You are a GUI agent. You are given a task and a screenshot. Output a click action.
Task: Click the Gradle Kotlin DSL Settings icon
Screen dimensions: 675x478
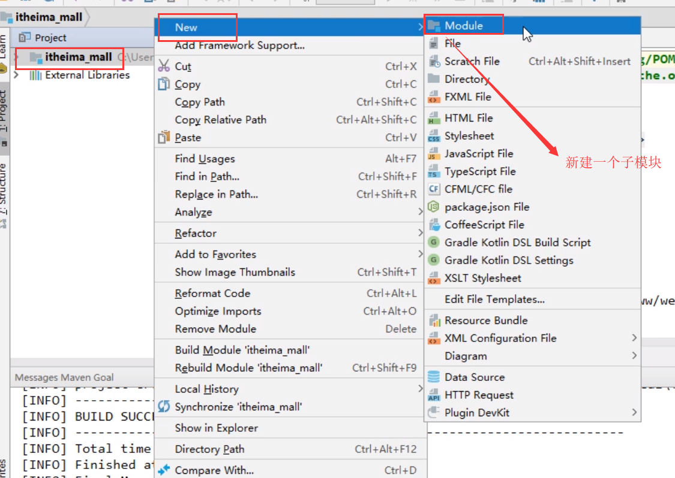point(433,260)
